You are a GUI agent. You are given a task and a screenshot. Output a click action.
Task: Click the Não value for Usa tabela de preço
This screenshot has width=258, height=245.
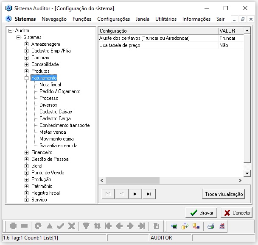click(231, 45)
